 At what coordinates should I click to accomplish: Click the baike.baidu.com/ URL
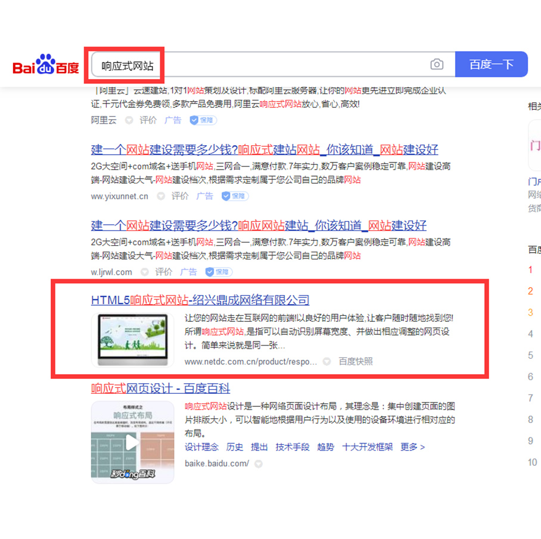tap(217, 463)
